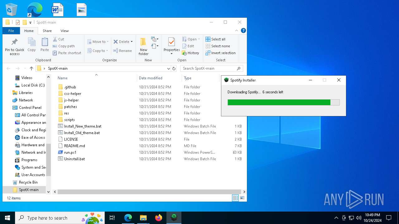The image size is (399, 224).
Task: Switch to Details view layout icon
Action: 235,198
